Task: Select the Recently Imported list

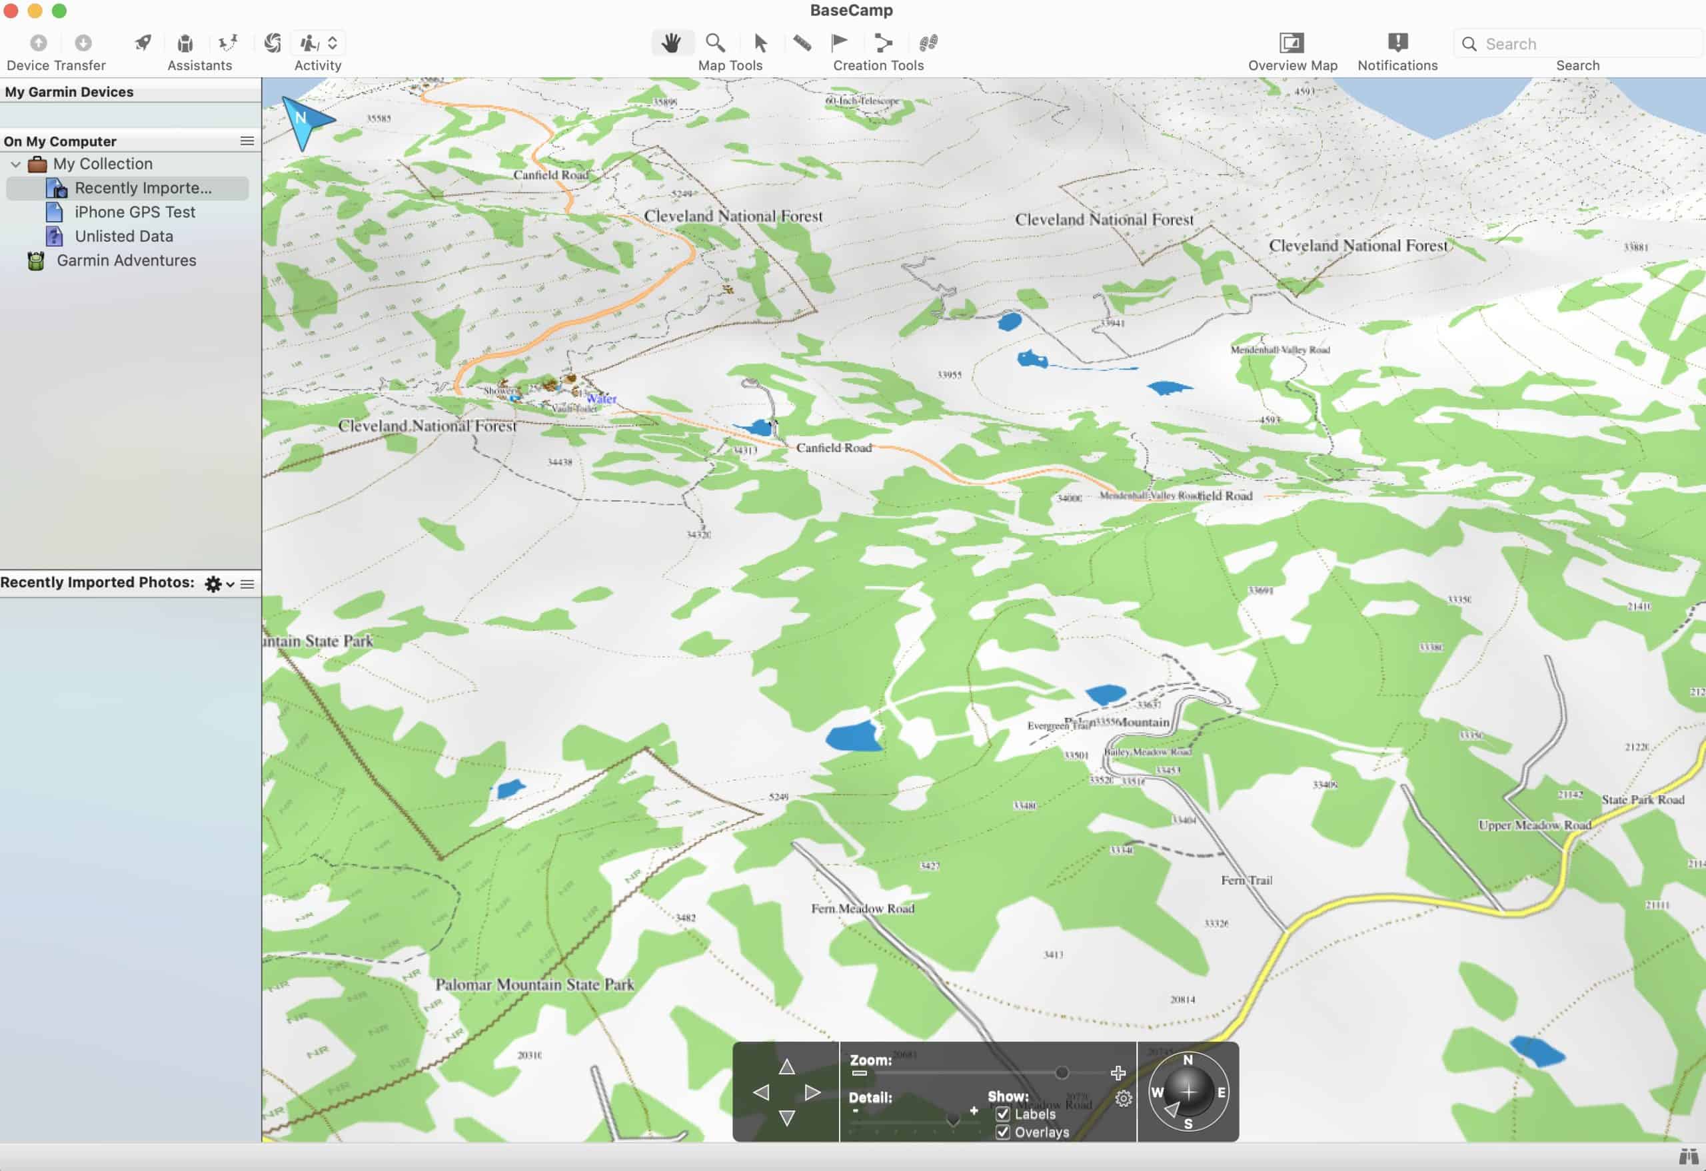Action: click(128, 188)
